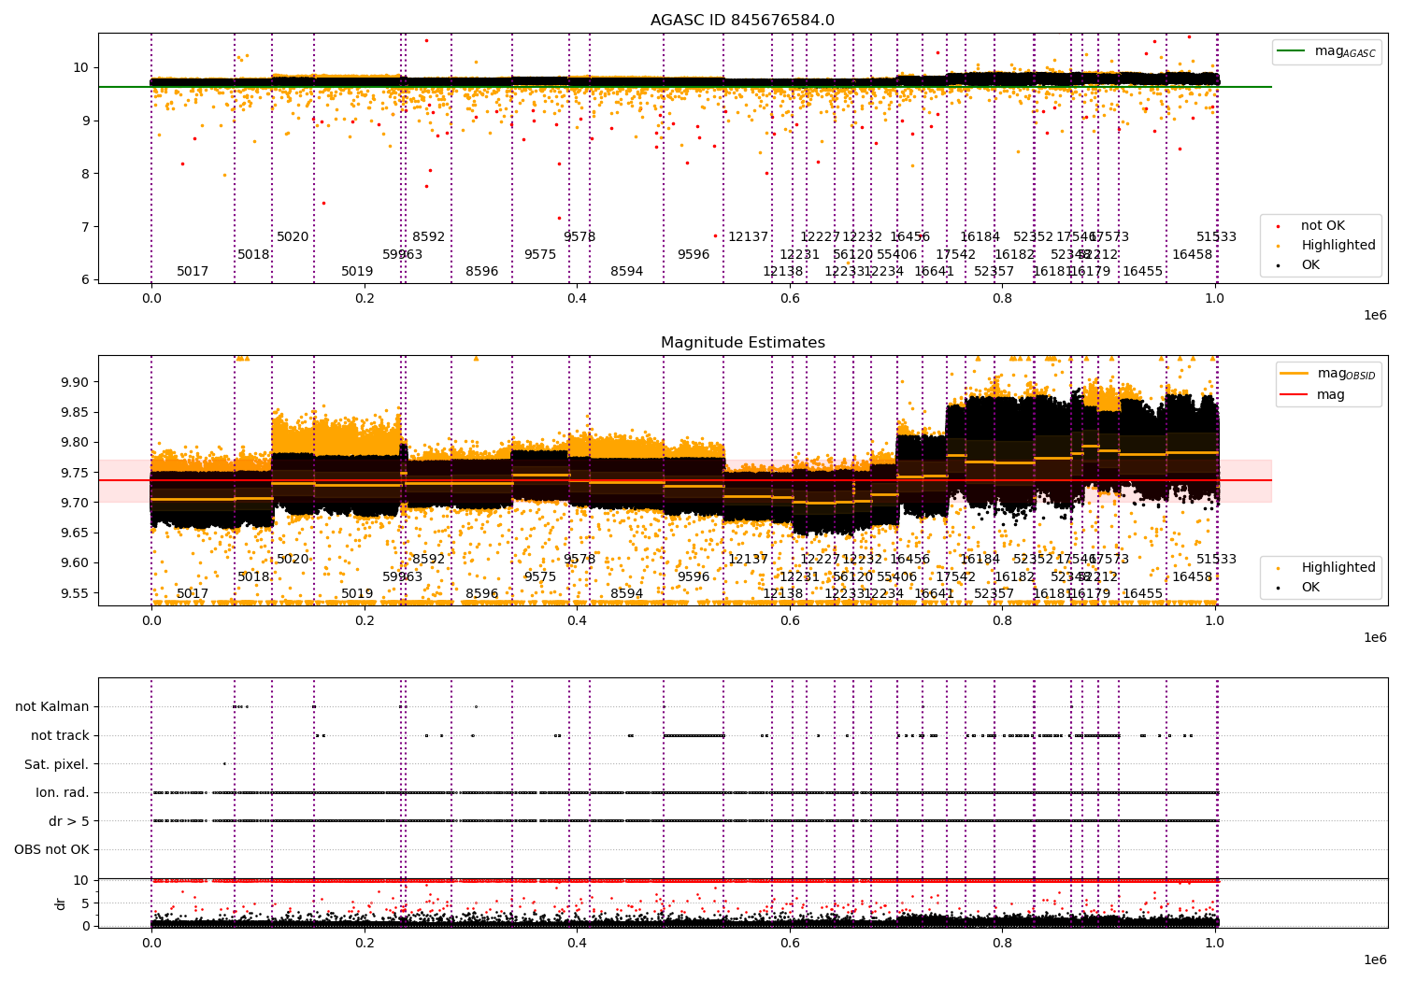Click the '9.75' y-axis tick label
This screenshot has width=1402, height=981.
[x=75, y=473]
